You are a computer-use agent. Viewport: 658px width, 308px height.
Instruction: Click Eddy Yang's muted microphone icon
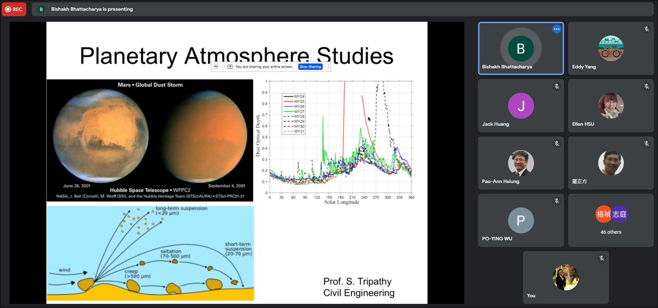pos(646,29)
